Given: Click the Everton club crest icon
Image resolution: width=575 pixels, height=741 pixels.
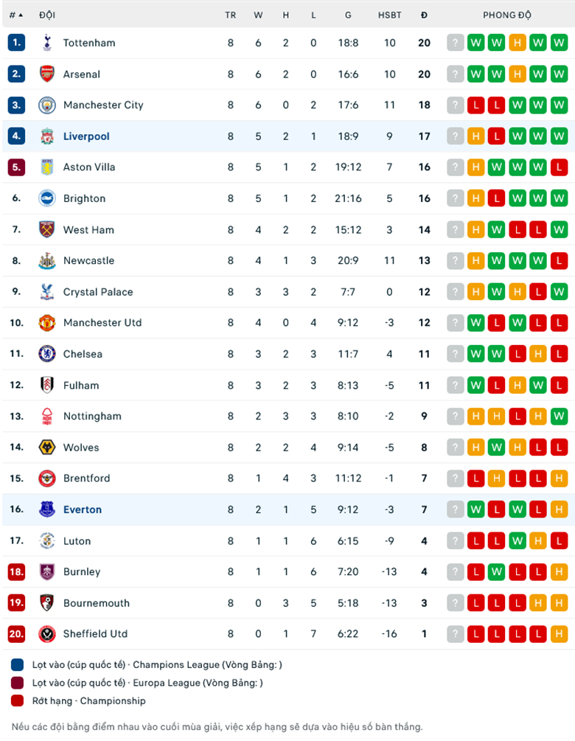Looking at the screenshot, I should tap(47, 509).
